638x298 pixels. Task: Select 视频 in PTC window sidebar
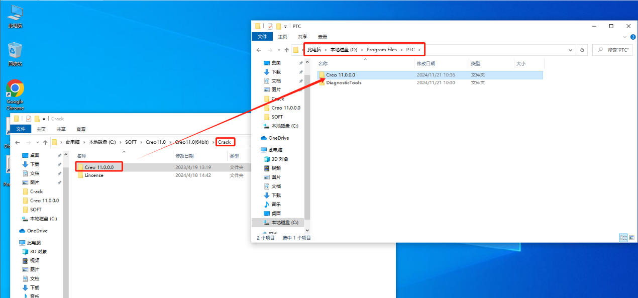coord(272,168)
